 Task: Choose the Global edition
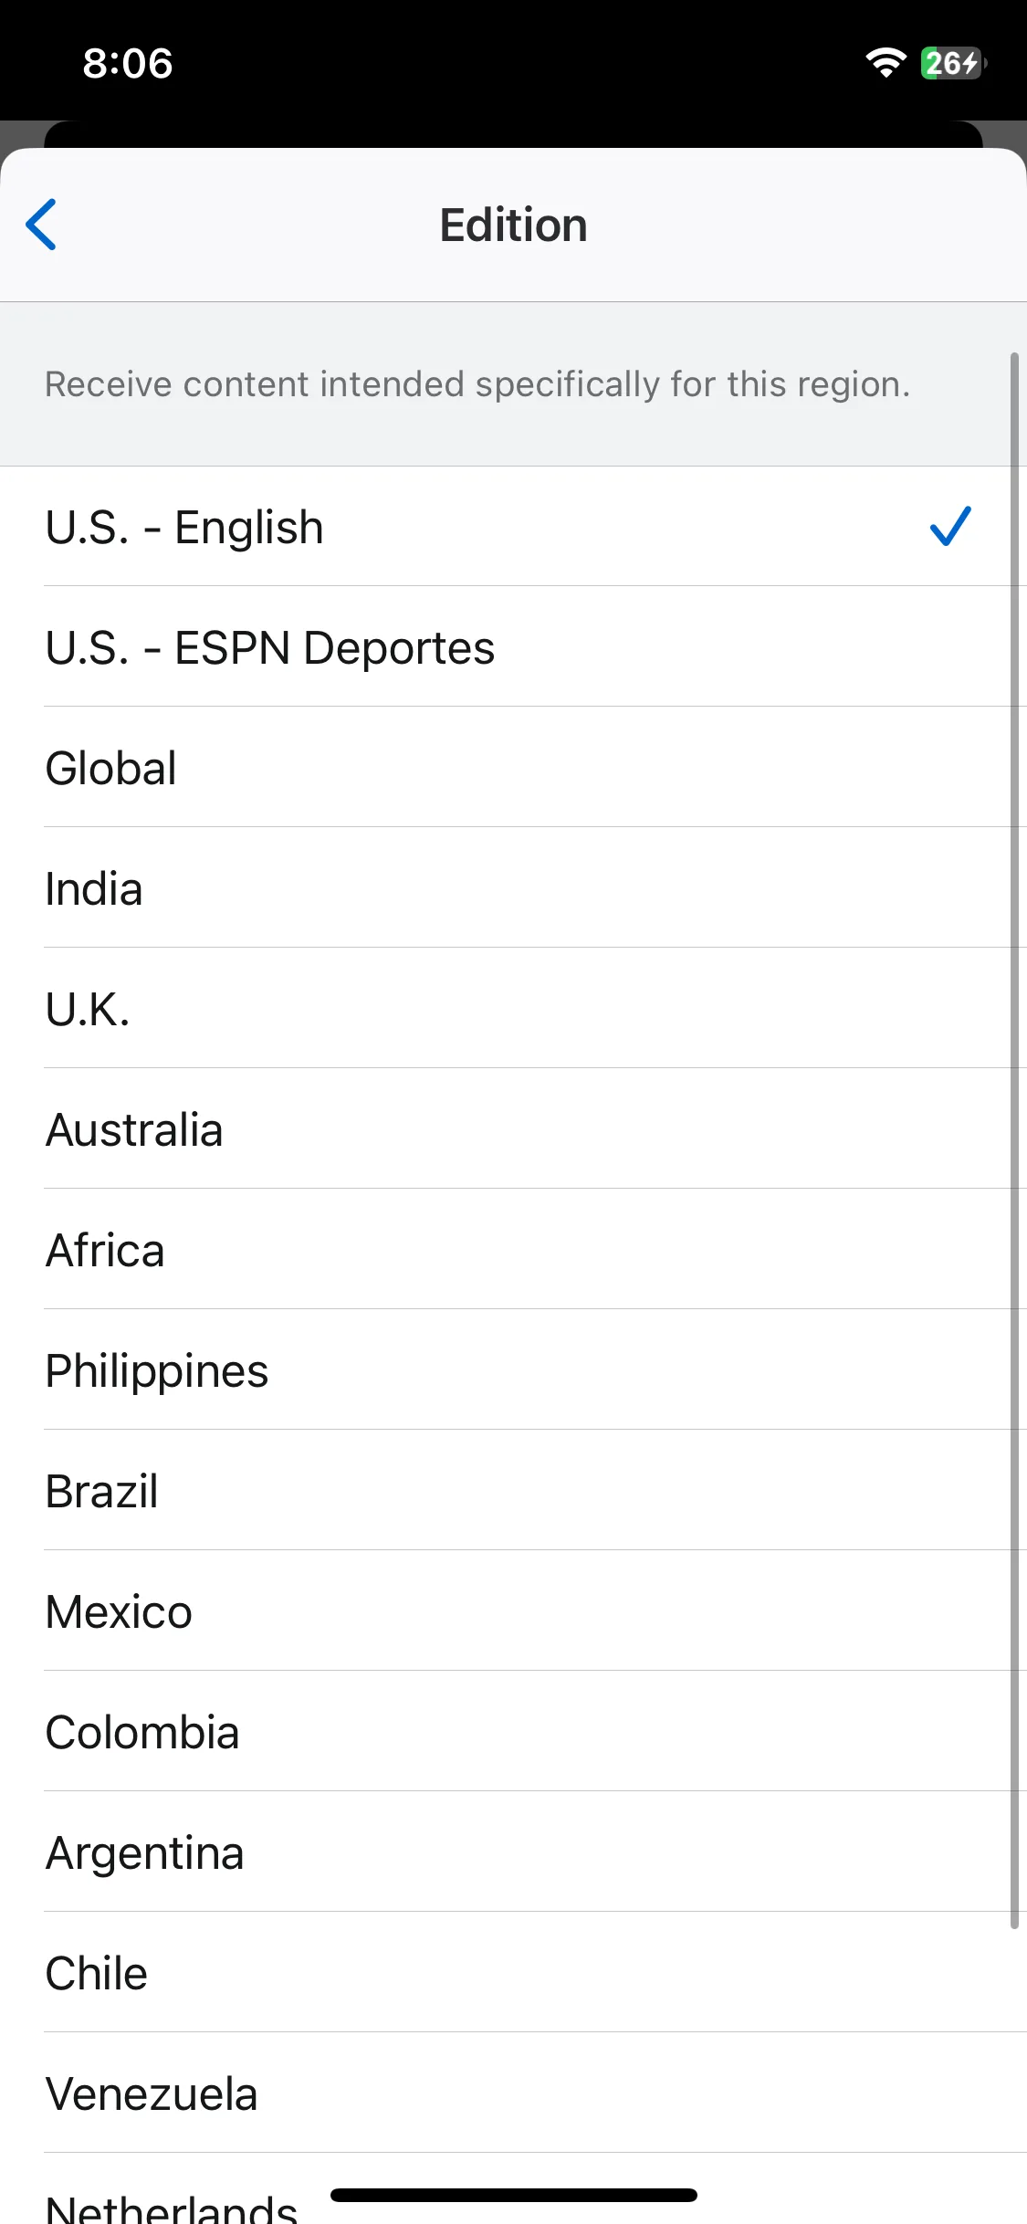(x=513, y=768)
